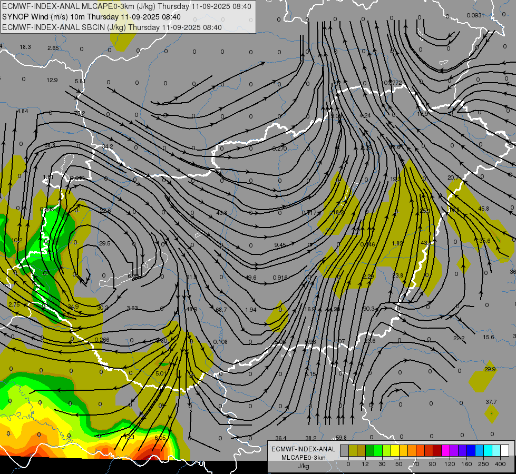The height and width of the screenshot is (474, 516).
Task: Click the map value 29.5
Action: point(105,243)
